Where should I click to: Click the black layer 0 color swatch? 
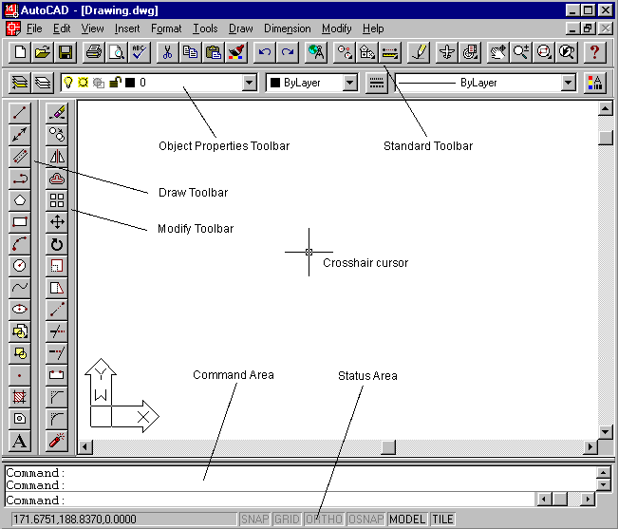130,83
